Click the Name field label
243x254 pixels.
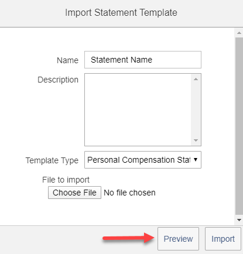(x=67, y=60)
